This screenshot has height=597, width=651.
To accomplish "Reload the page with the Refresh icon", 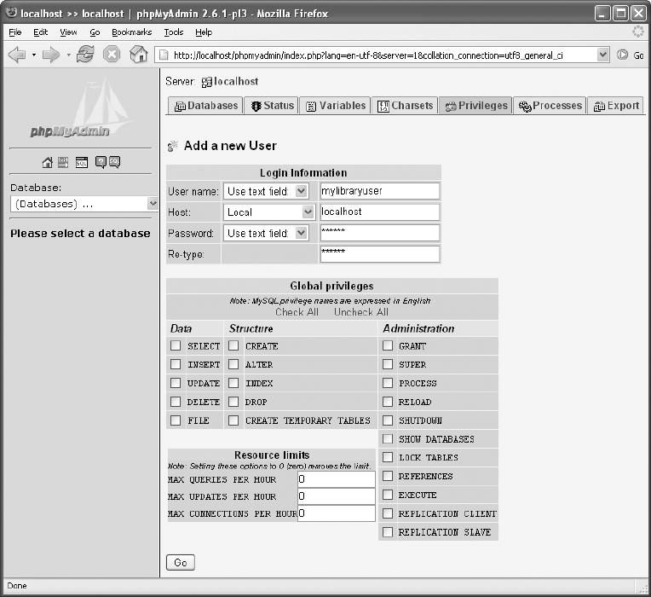I will click(85, 55).
